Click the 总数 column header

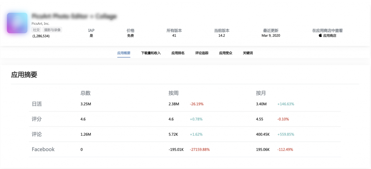(86, 93)
